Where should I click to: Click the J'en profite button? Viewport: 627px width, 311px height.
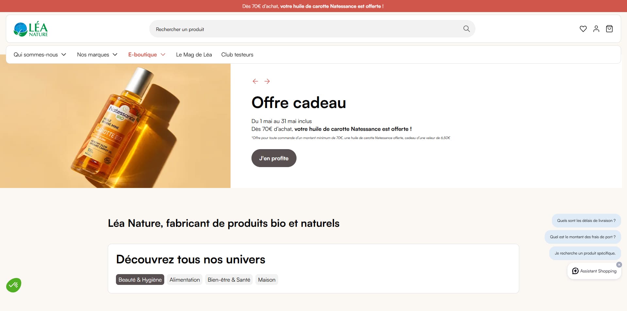(x=274, y=158)
